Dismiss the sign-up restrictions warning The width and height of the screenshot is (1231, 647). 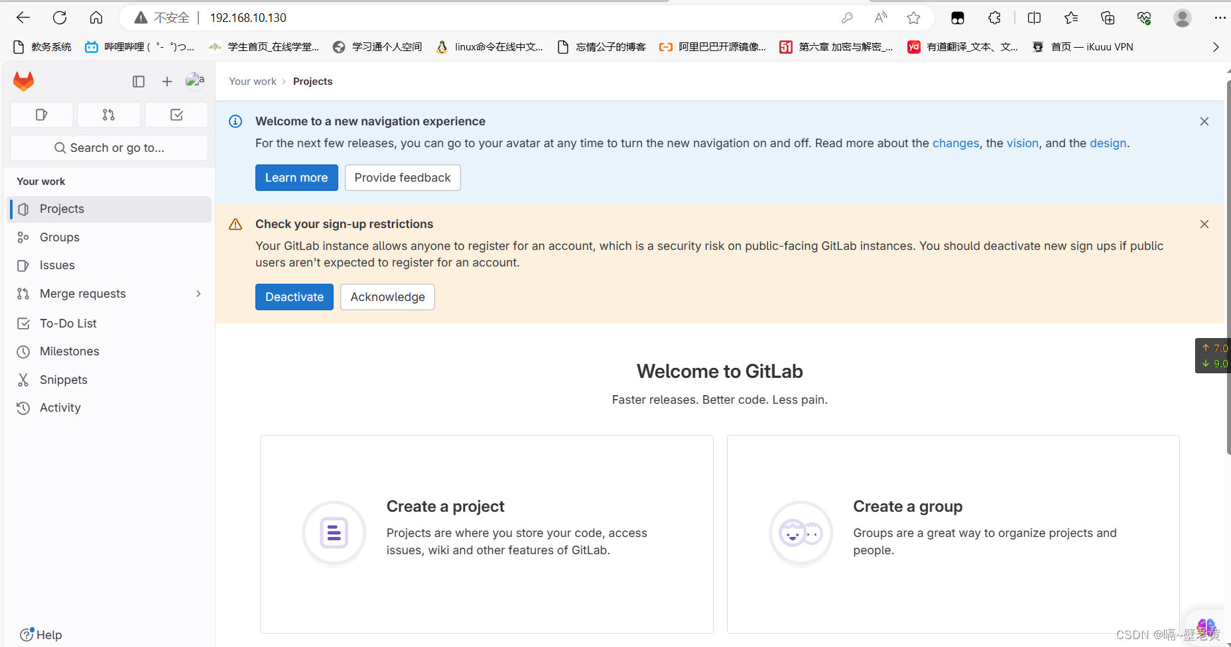coord(1204,224)
